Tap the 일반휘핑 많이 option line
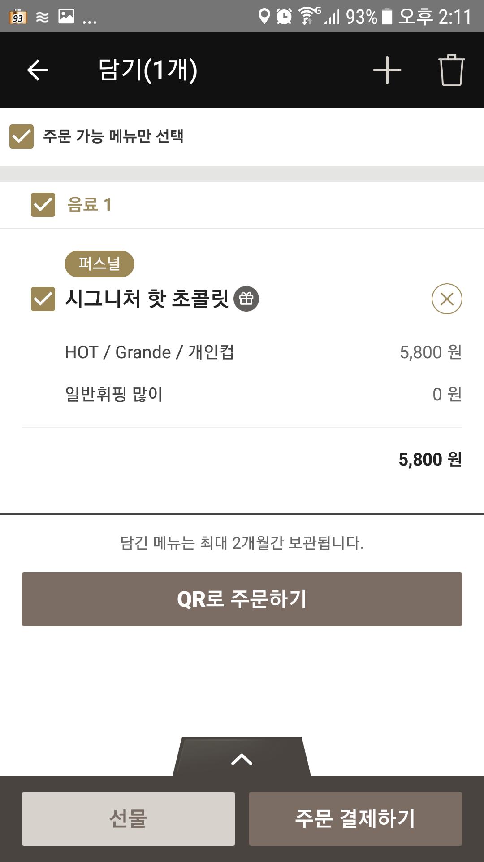Screen dimensions: 484x862 [114, 395]
